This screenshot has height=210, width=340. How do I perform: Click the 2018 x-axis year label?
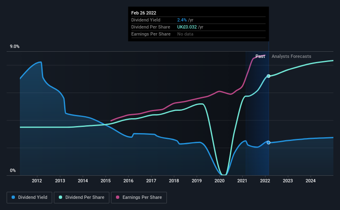point(174,181)
